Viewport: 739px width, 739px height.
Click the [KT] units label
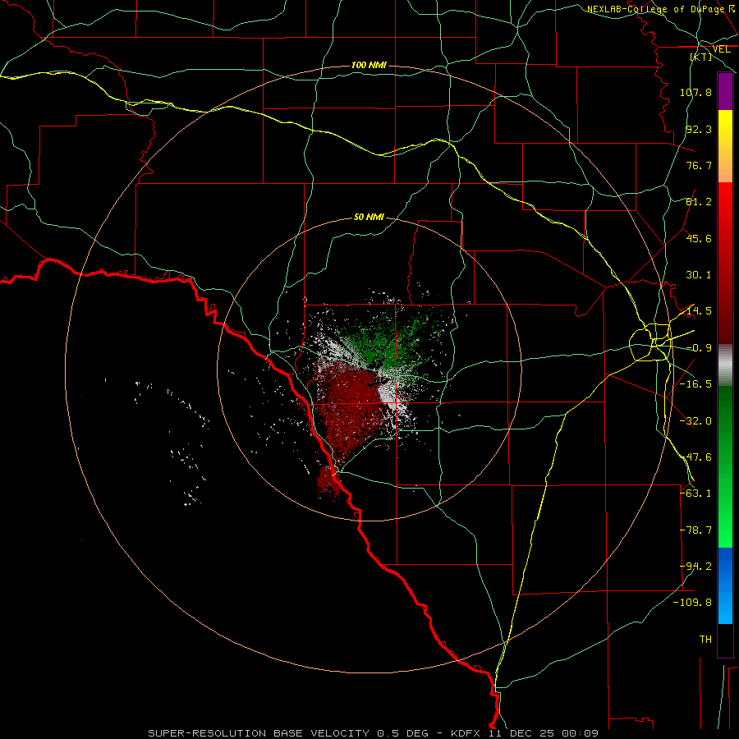click(x=701, y=57)
